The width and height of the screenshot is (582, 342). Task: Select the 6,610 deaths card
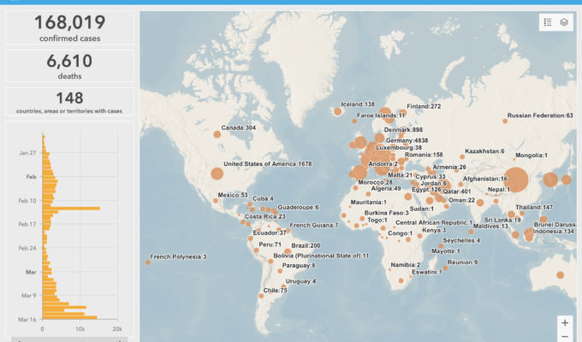(69, 65)
